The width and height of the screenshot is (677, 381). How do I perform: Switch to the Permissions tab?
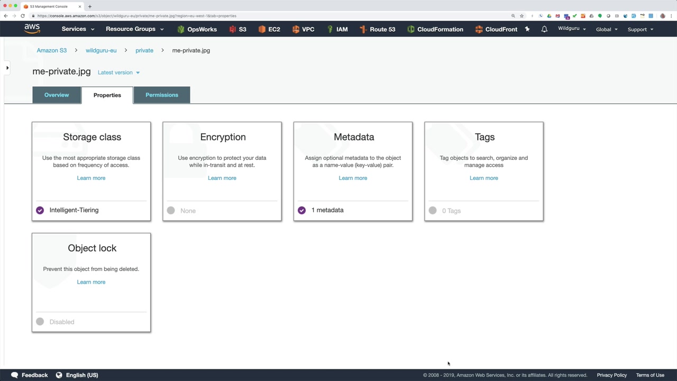point(162,95)
